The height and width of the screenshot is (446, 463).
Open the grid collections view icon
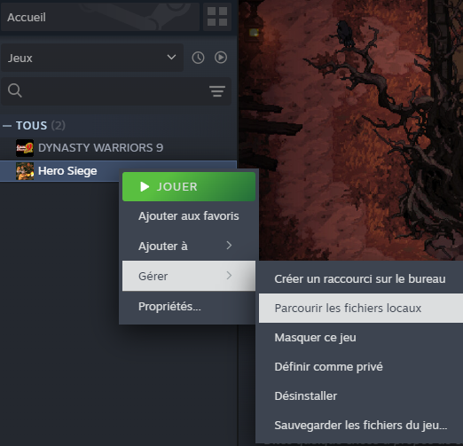pyautogui.click(x=217, y=17)
